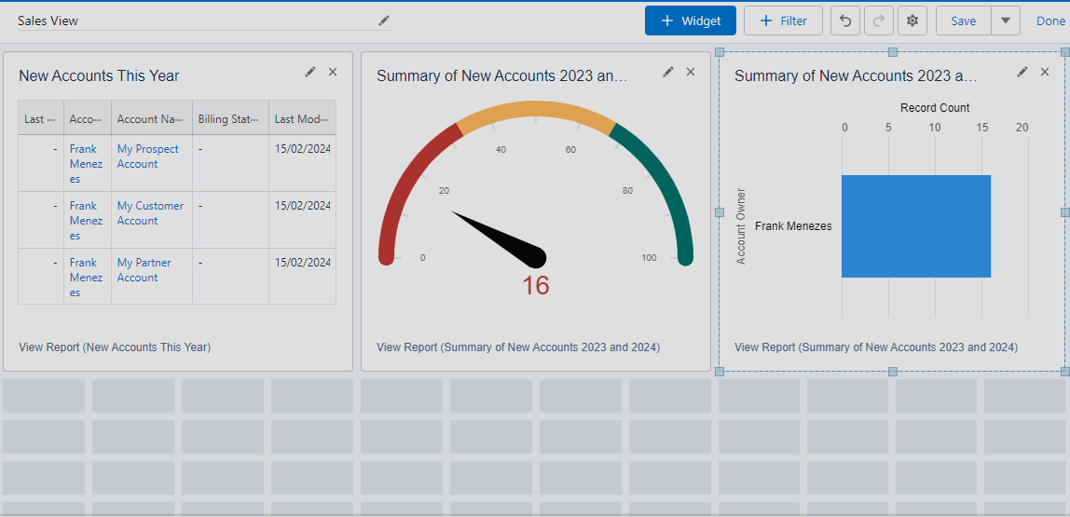Click the gauge needle value 16

[536, 285]
